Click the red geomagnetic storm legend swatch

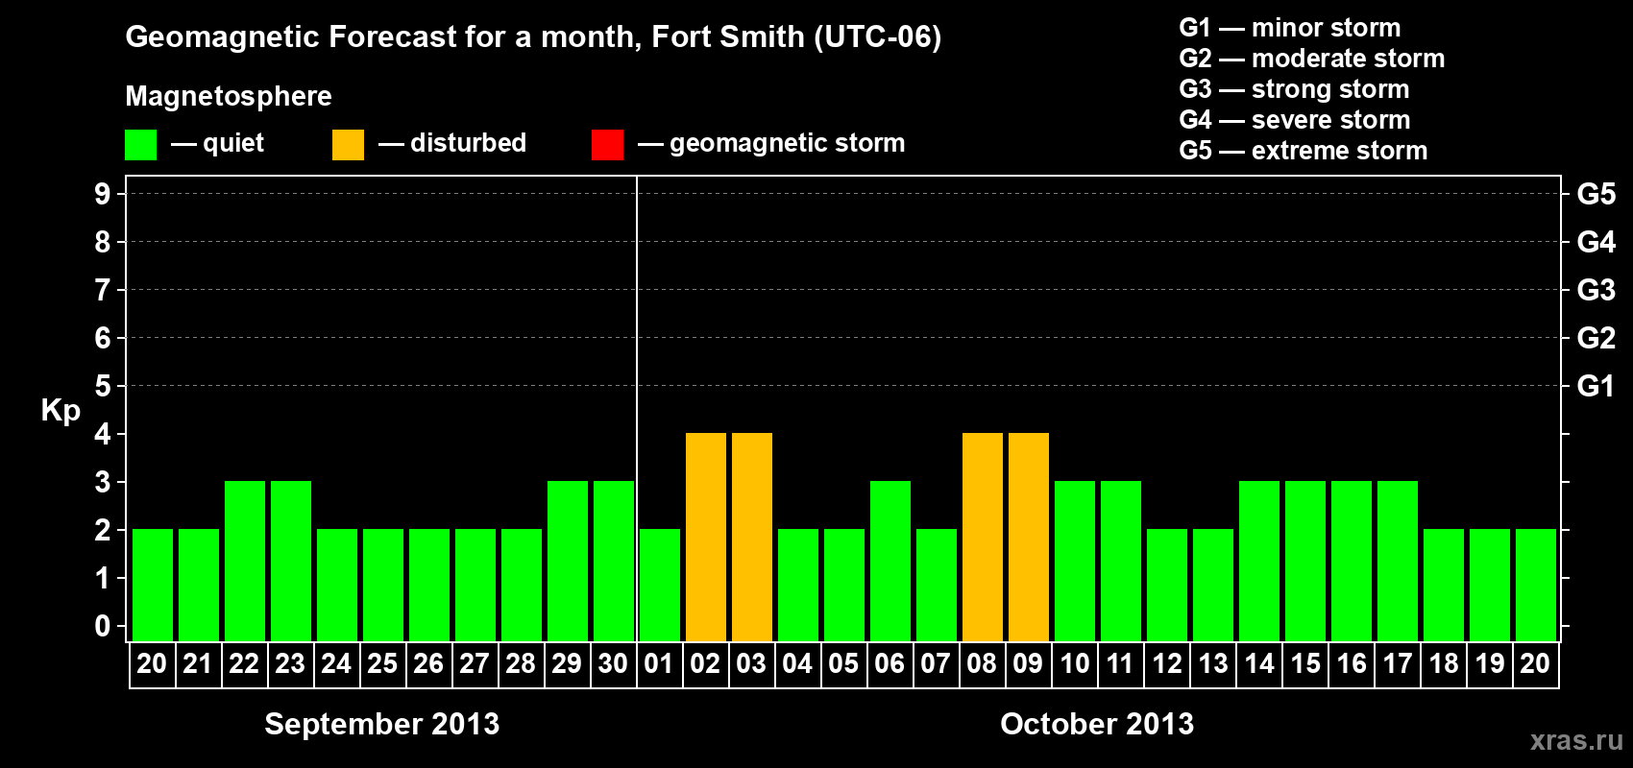click(x=607, y=145)
